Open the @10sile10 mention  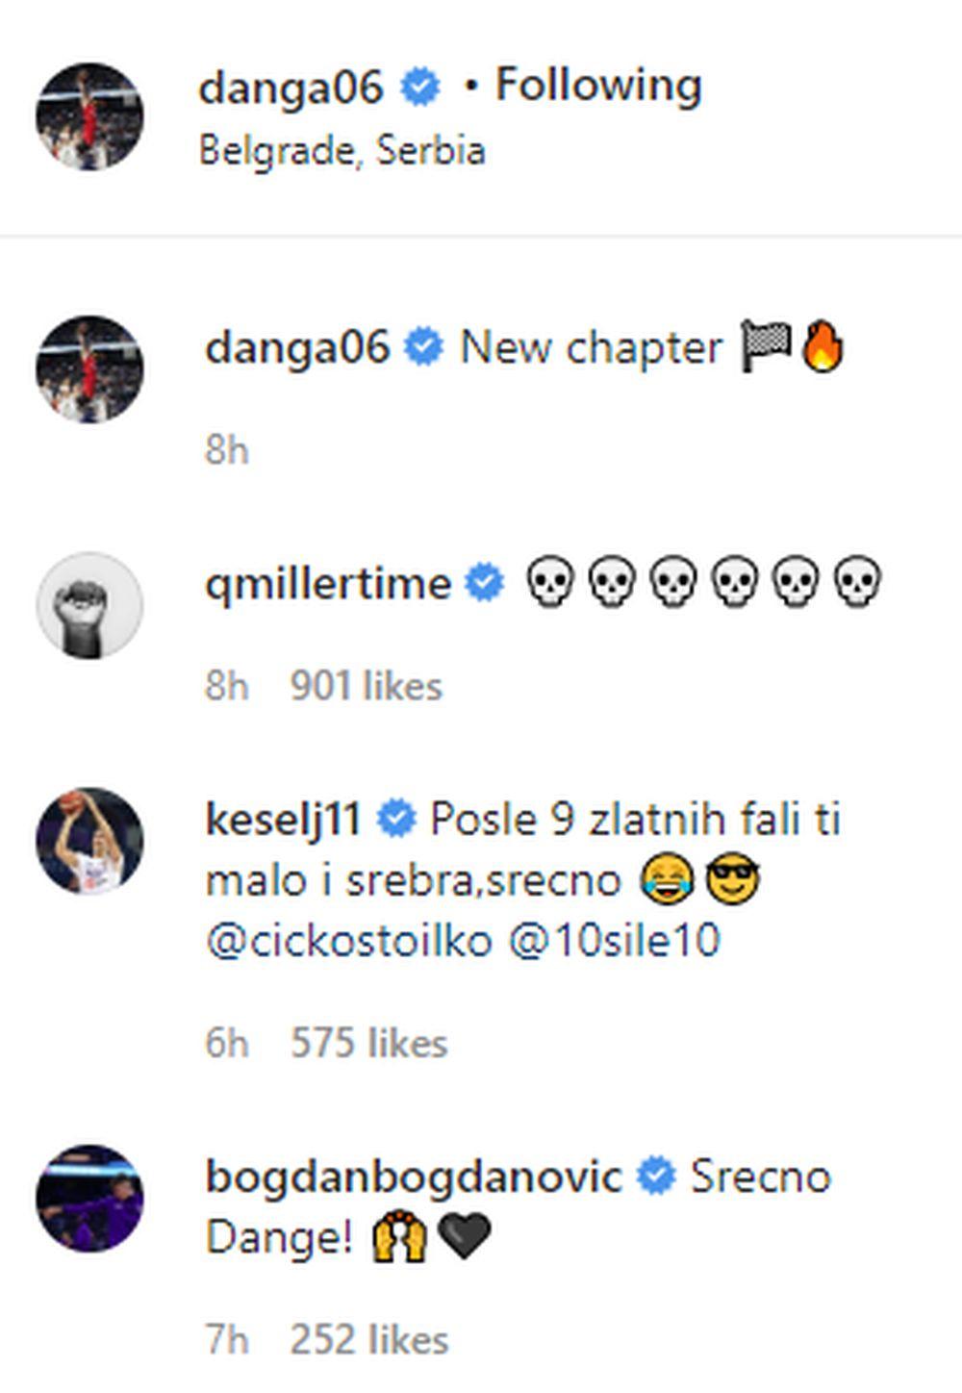tap(614, 941)
